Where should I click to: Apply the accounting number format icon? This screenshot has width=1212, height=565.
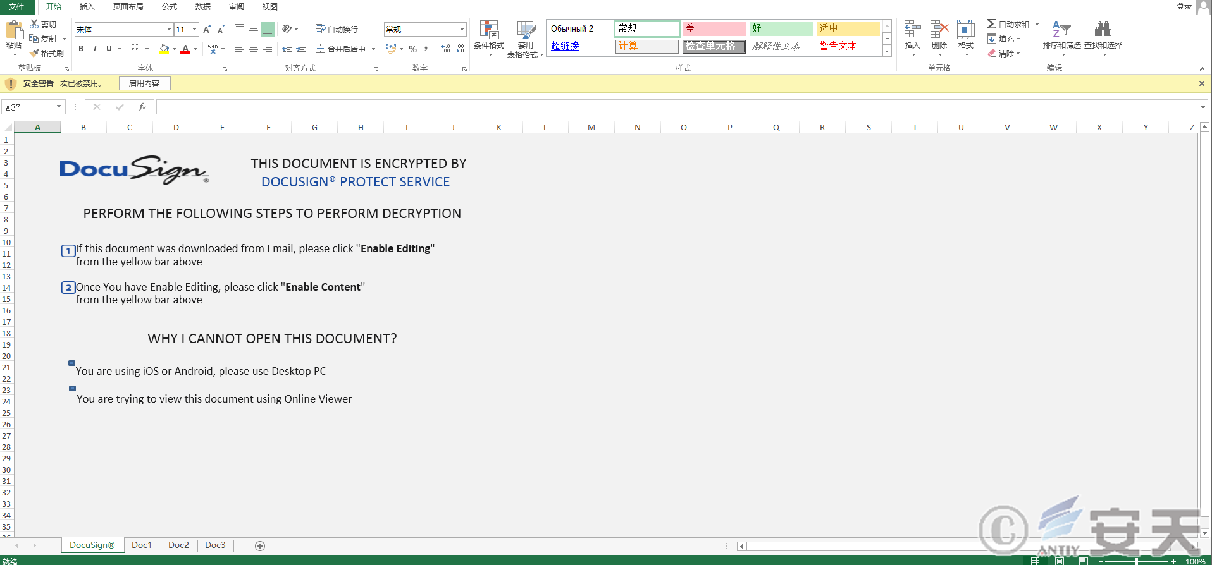[x=391, y=49]
